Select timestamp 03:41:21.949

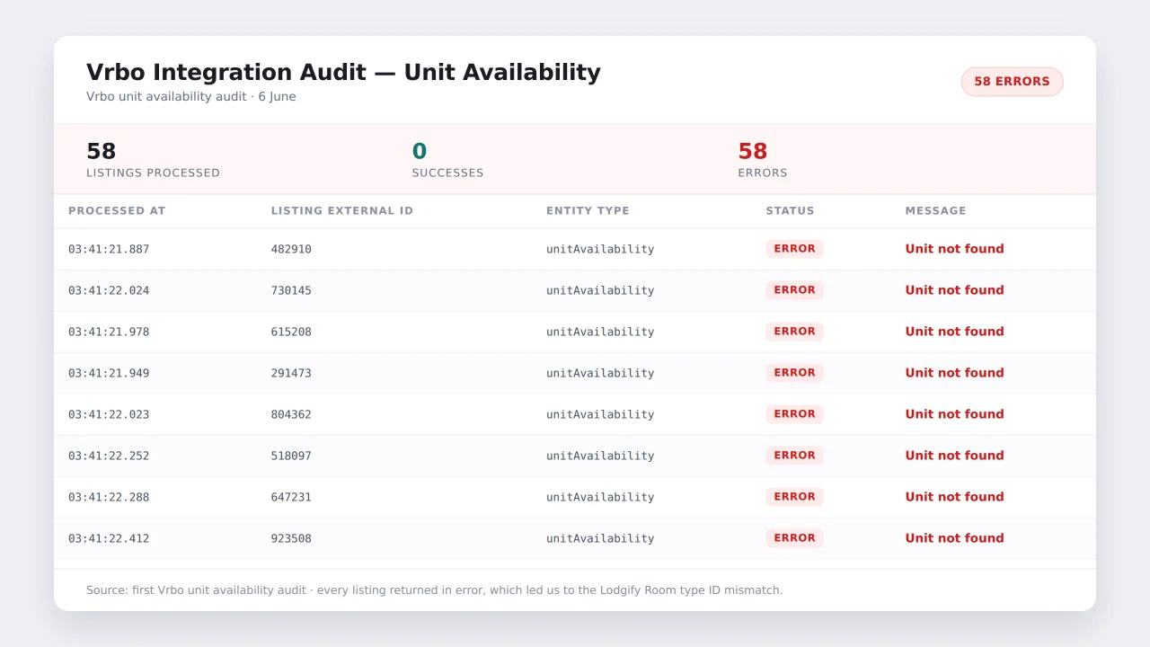pos(109,373)
